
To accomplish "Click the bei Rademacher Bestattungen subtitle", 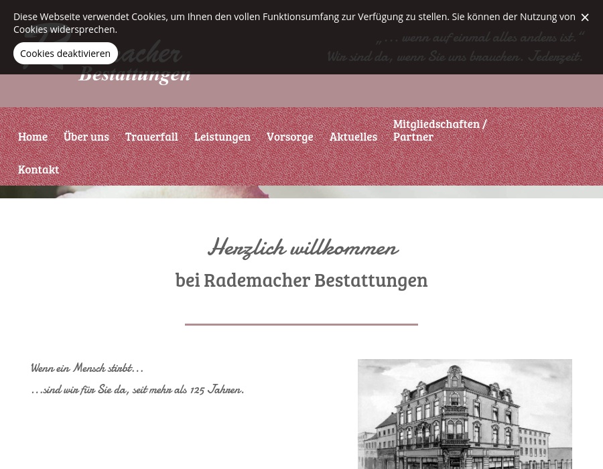I will click(301, 279).
